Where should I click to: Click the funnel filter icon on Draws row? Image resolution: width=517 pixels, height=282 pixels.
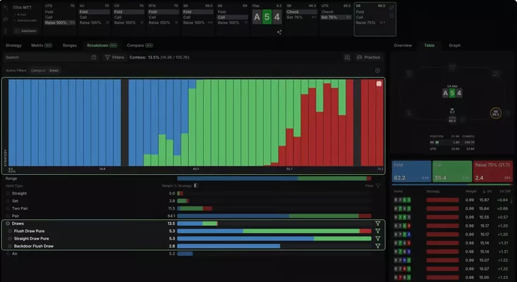pyautogui.click(x=378, y=223)
